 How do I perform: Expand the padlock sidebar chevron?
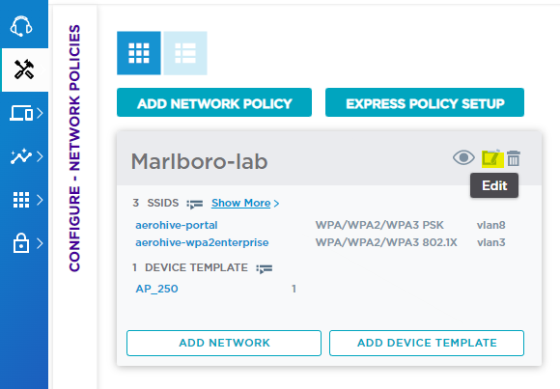point(40,243)
